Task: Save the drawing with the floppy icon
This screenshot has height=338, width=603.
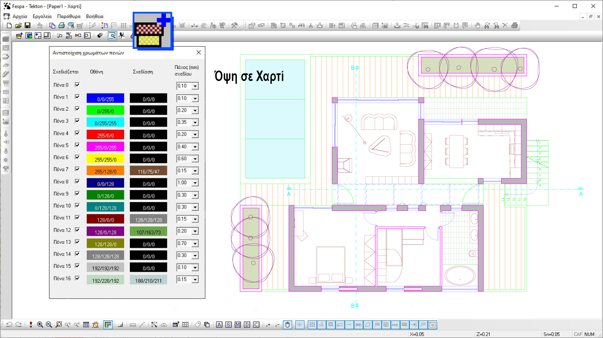Action: (x=27, y=25)
